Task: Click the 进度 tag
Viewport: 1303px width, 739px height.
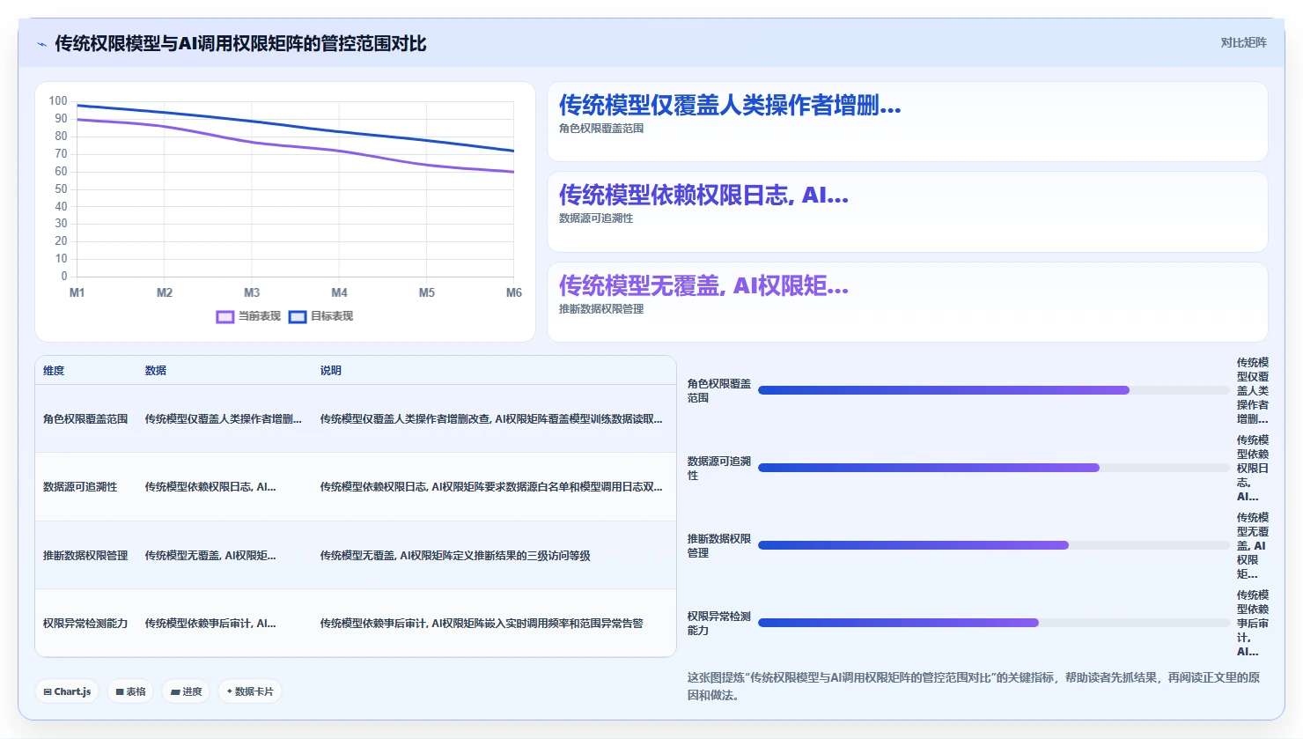Action: [x=186, y=691]
